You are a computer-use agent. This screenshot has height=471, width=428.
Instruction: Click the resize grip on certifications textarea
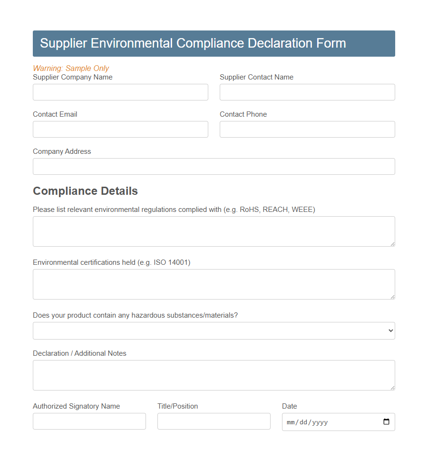pos(392,297)
